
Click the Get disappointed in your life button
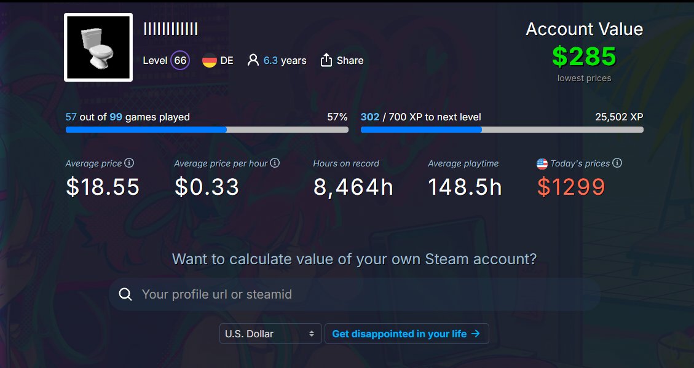coord(407,334)
